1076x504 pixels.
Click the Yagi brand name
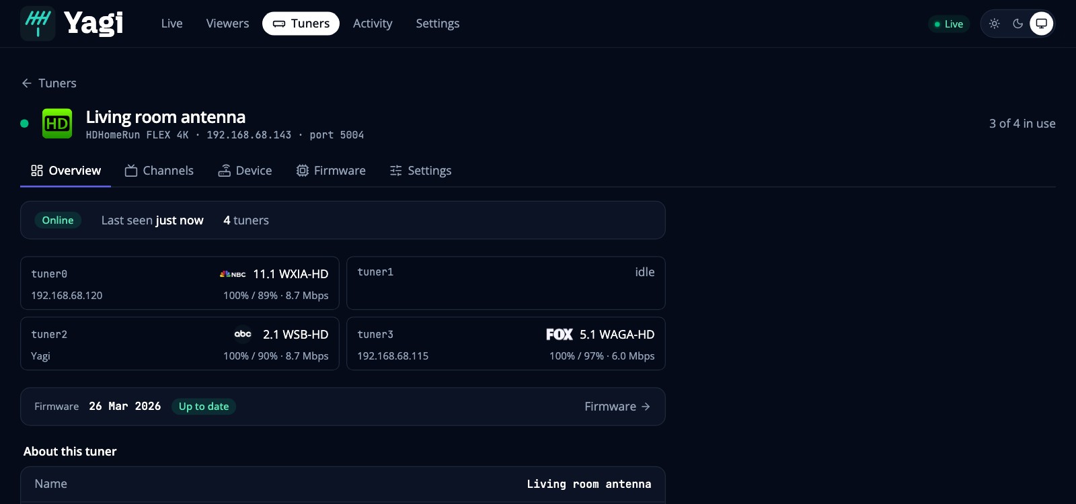click(93, 24)
